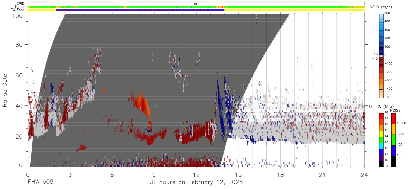Click x-axis tick label 24

pyautogui.click(x=365, y=174)
